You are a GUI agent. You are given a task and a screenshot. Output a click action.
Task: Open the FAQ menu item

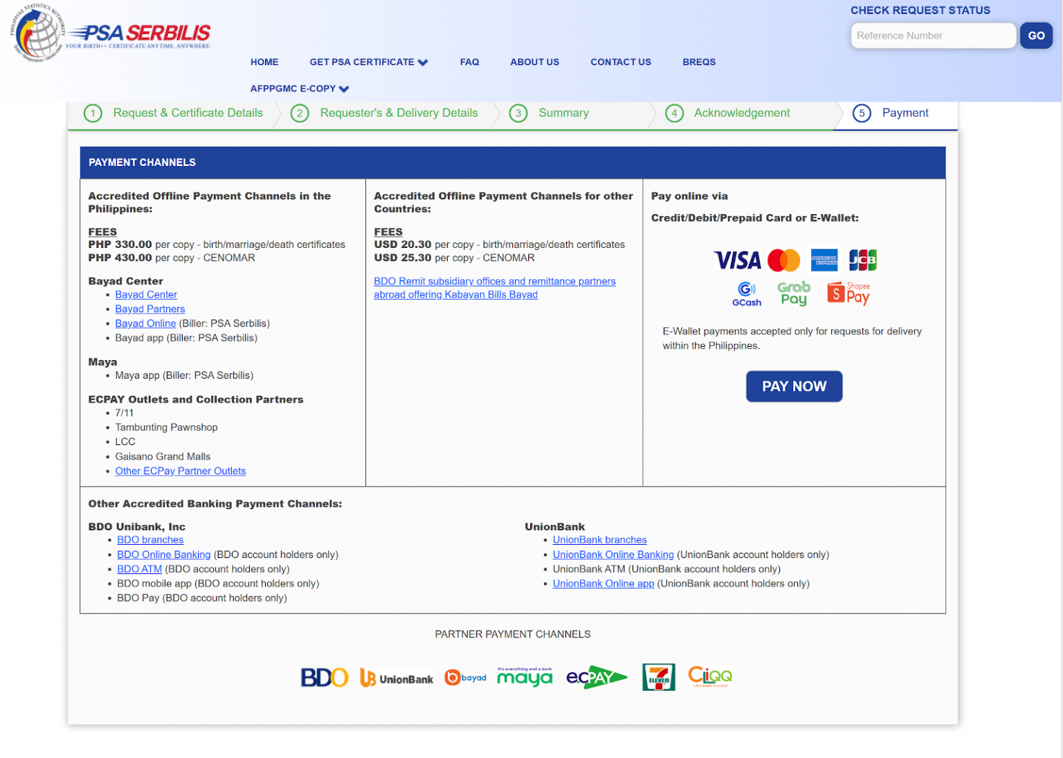pyautogui.click(x=469, y=62)
